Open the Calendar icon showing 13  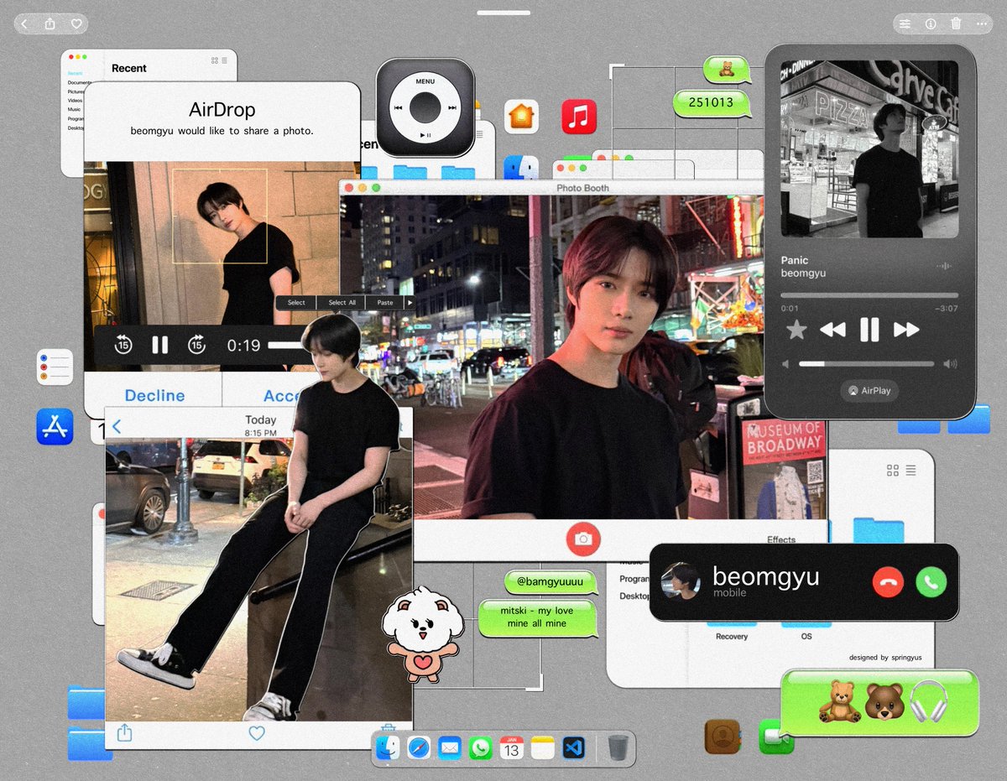pos(511,747)
